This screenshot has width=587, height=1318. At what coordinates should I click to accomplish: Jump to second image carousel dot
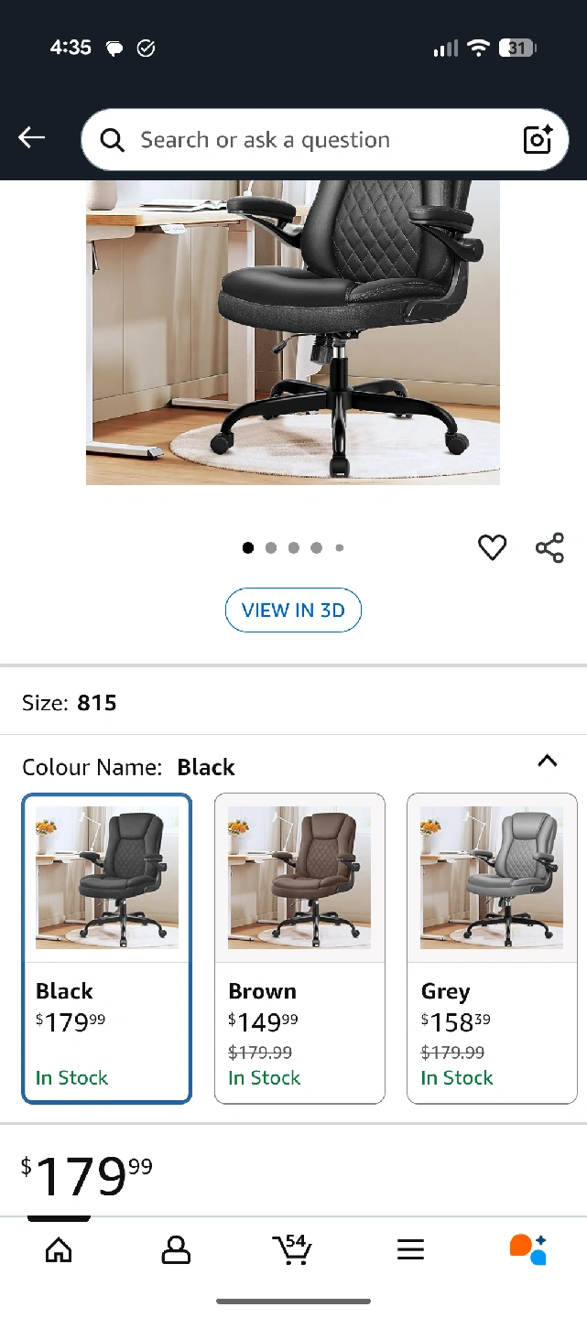[271, 548]
